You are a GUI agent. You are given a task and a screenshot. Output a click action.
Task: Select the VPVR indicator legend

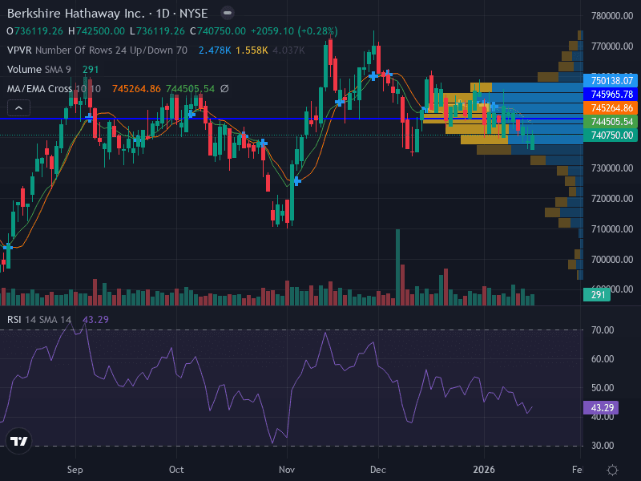coord(97,51)
